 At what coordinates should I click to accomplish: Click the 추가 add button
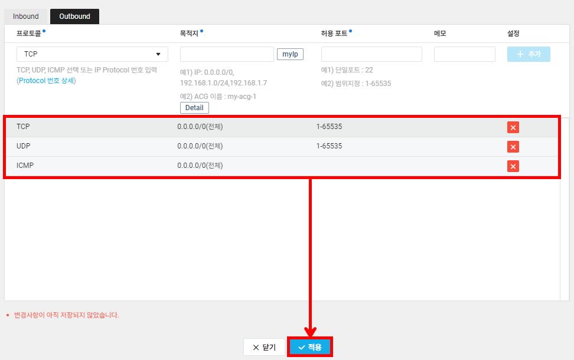click(529, 54)
